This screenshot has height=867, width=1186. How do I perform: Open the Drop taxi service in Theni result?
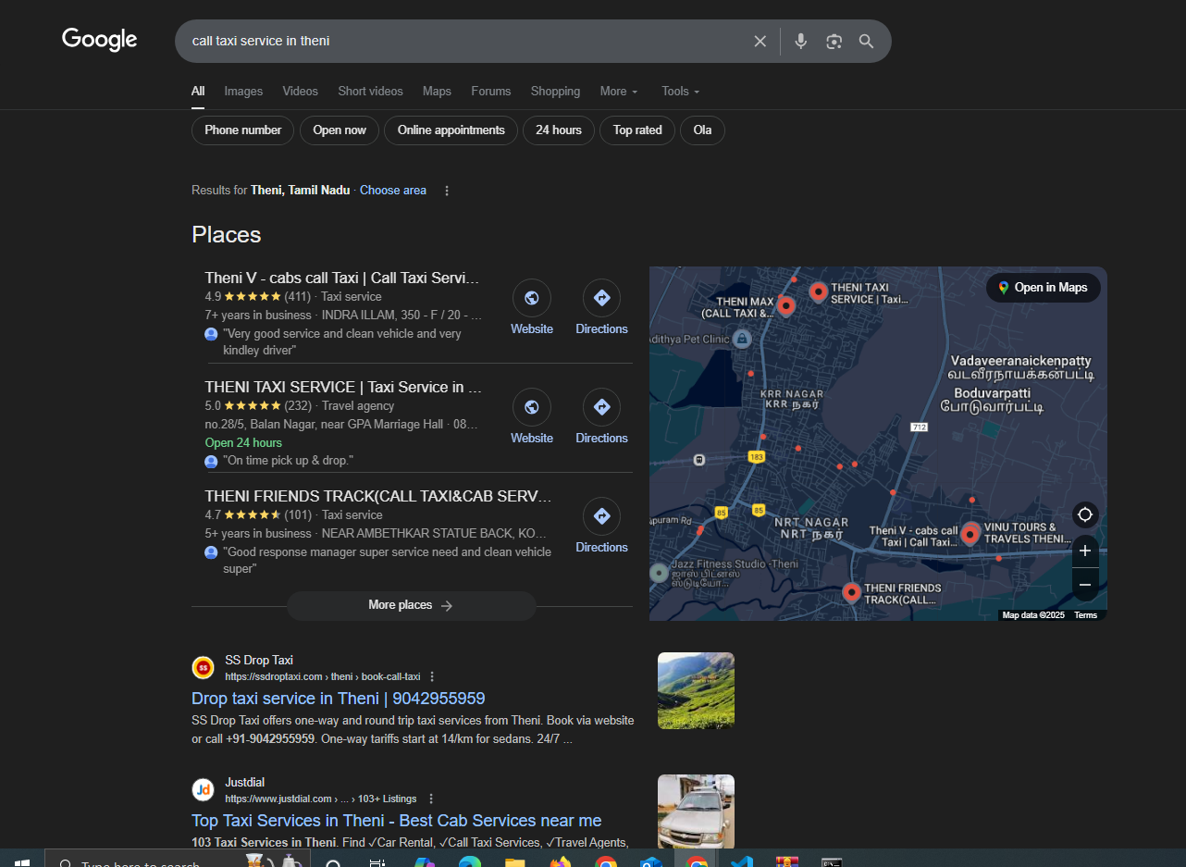[x=338, y=699]
